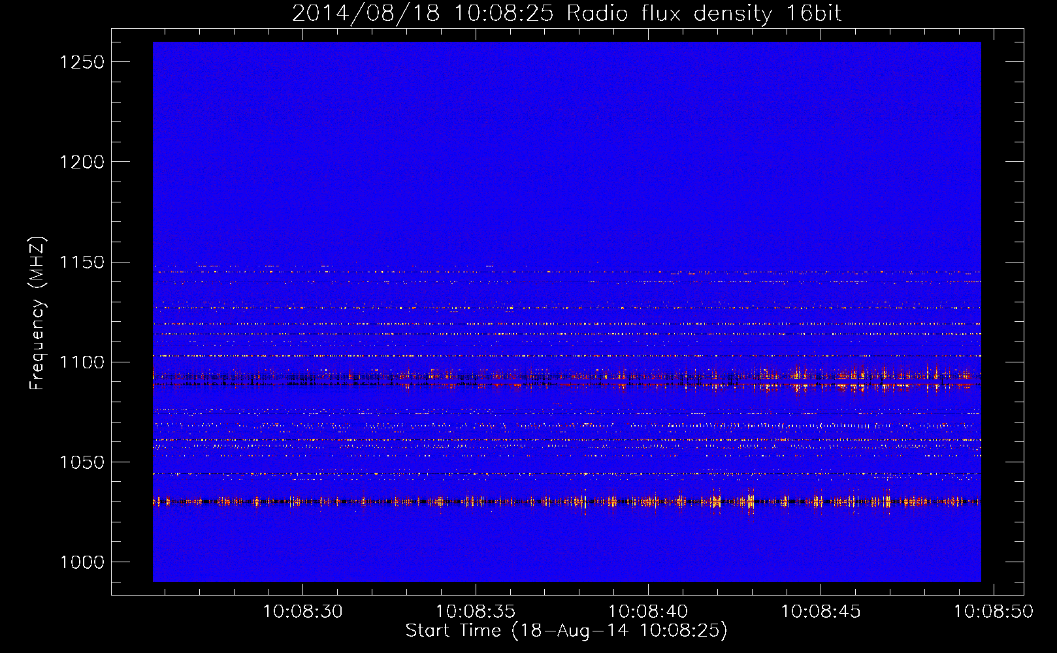The height and width of the screenshot is (653, 1057).
Task: Click the thin spectral line near 1145 MHz
Action: click(x=567, y=272)
